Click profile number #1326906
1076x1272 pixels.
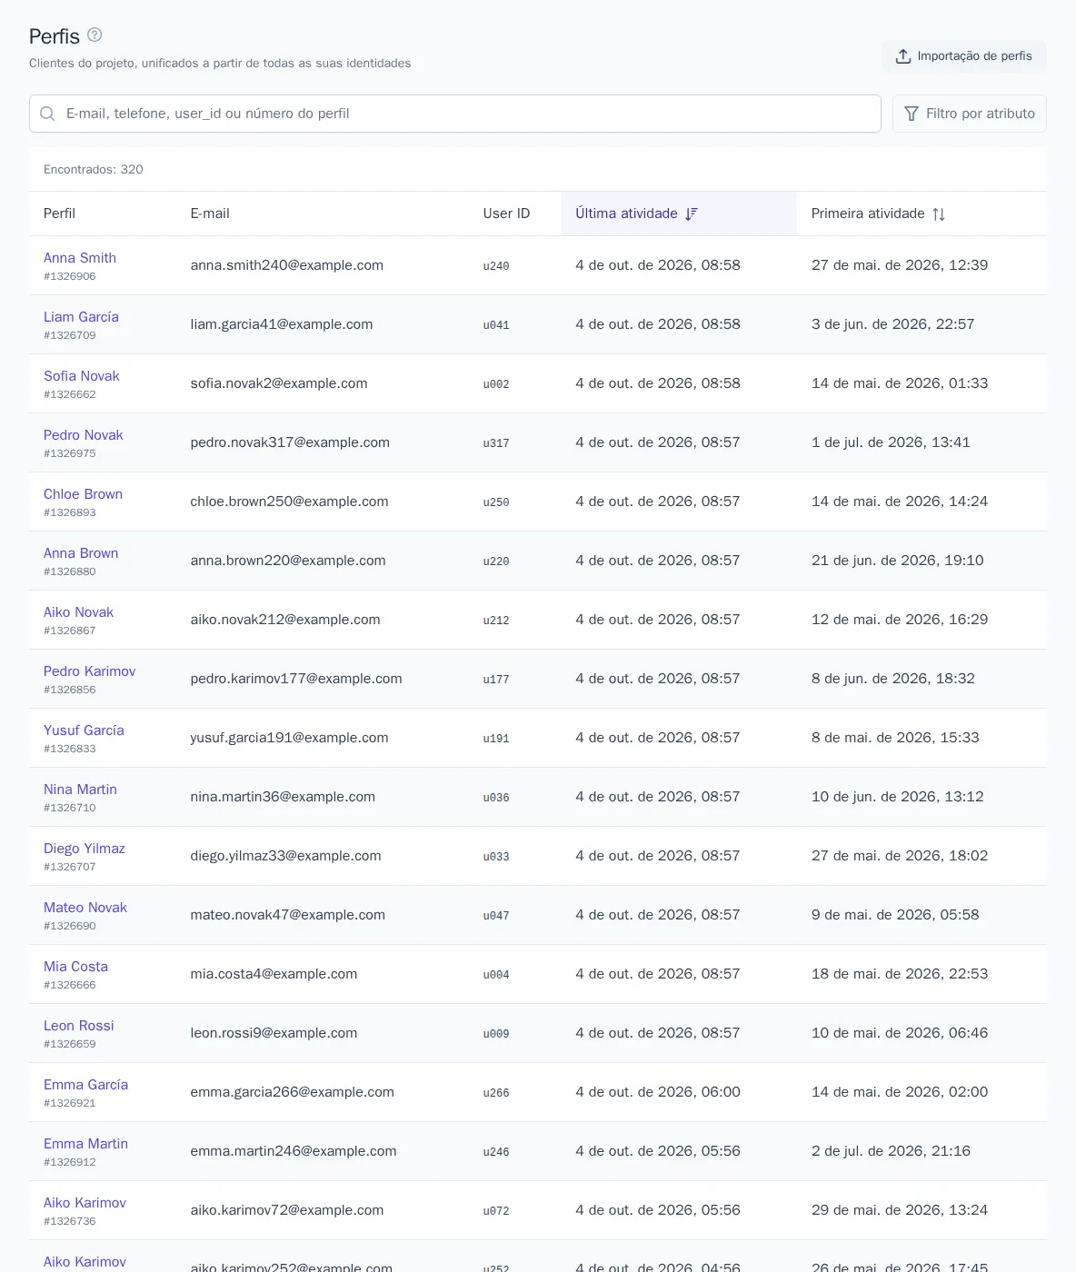tap(70, 276)
